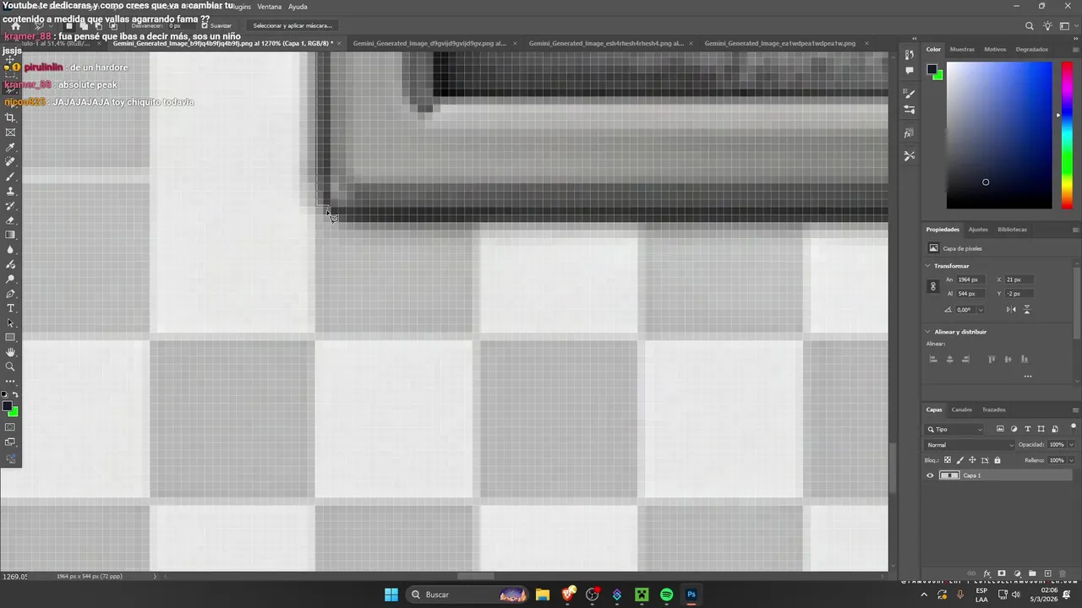Image resolution: width=1082 pixels, height=608 pixels.
Task: Flip vertically in Transform section
Action: coord(1027,310)
